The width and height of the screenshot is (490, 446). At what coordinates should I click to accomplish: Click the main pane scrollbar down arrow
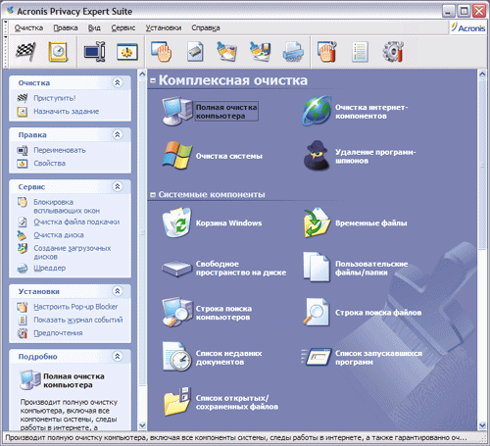482,425
